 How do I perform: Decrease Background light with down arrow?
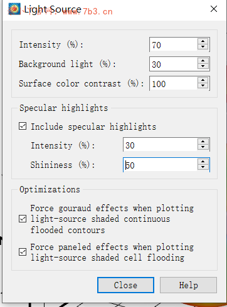[203, 66]
